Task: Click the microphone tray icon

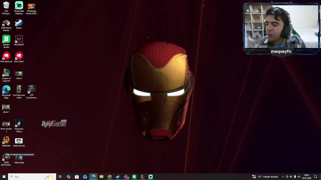Action: tap(295, 177)
